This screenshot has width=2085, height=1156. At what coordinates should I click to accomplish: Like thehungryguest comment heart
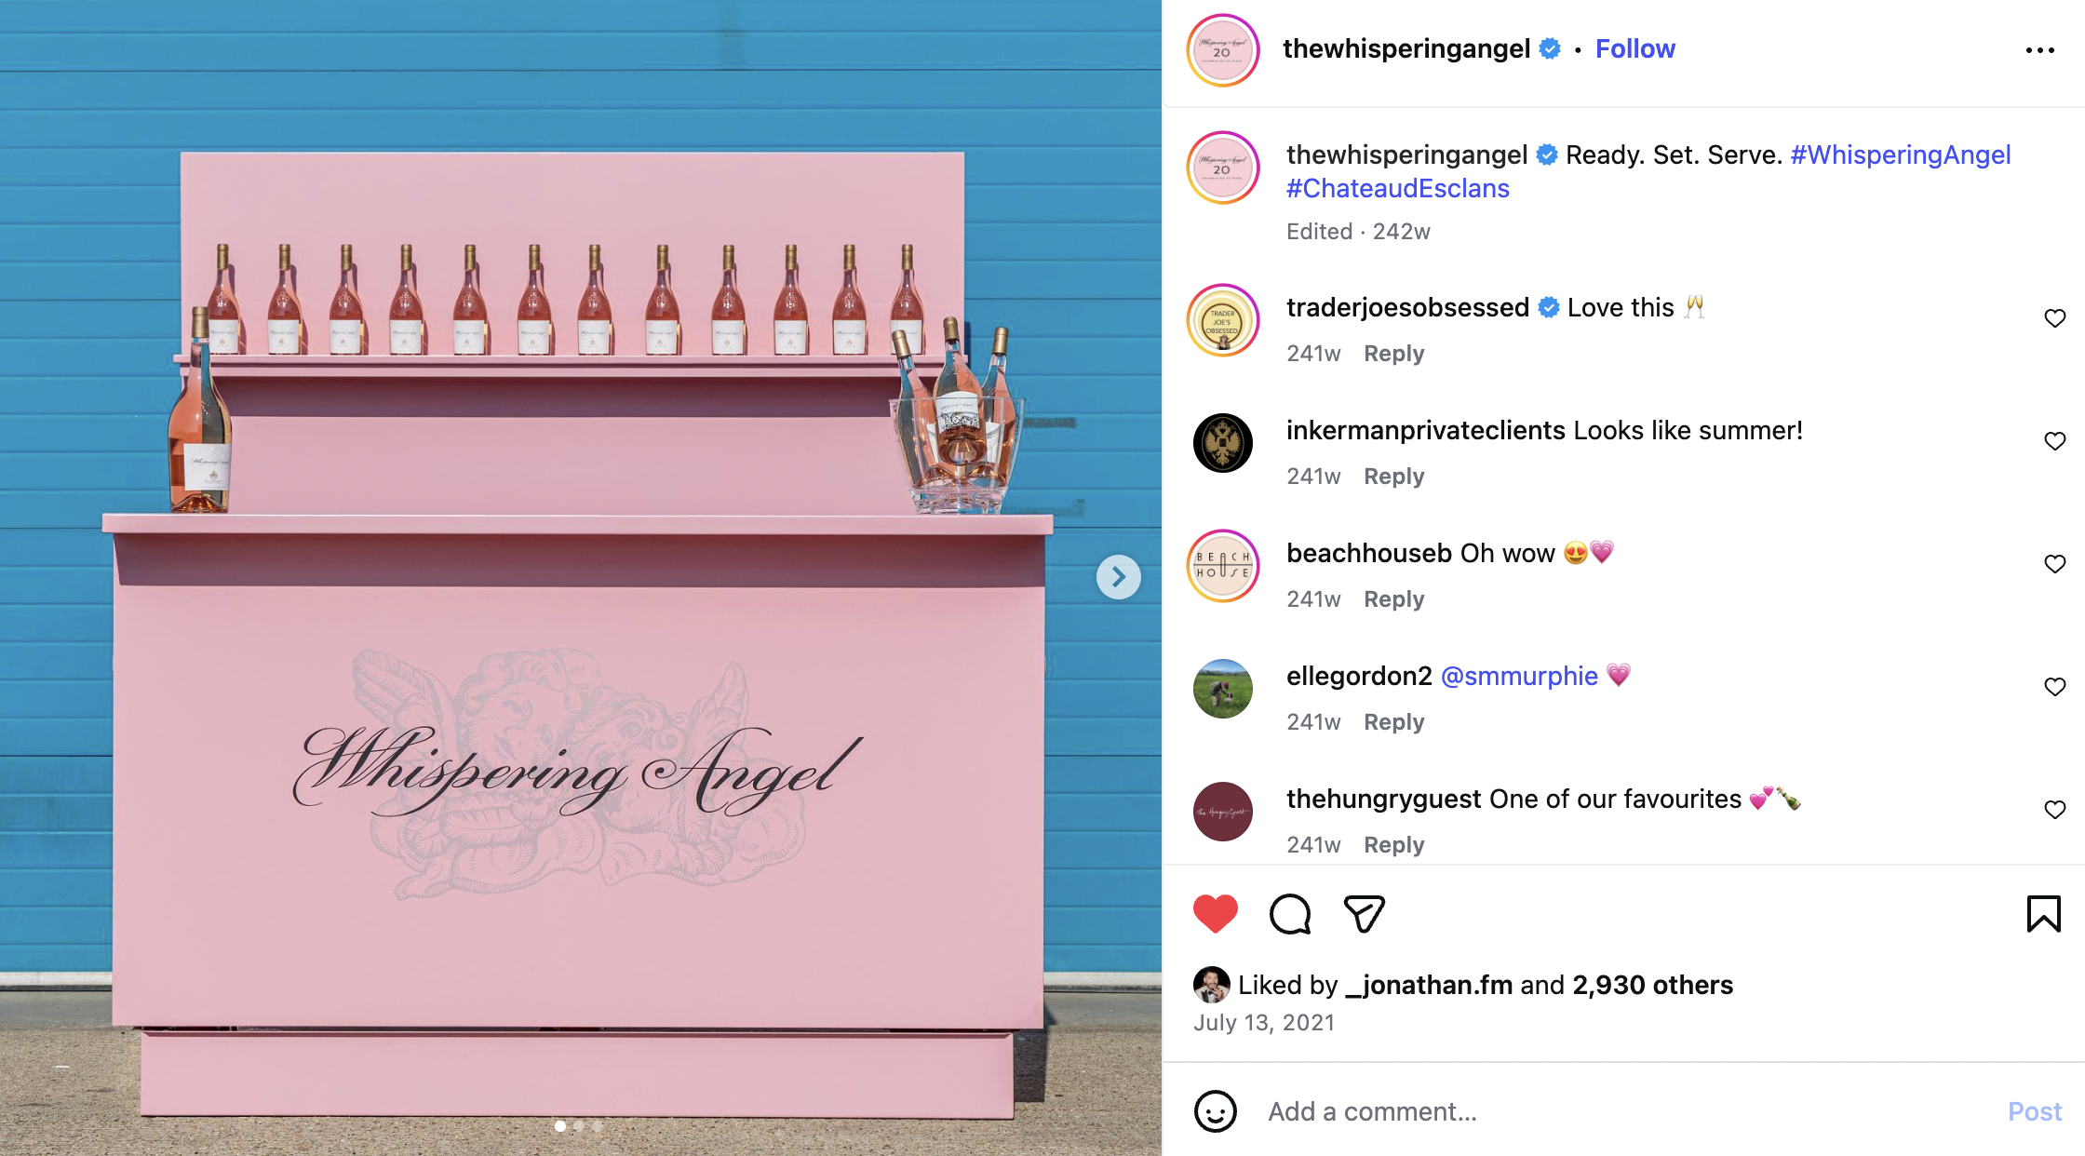(x=2055, y=810)
